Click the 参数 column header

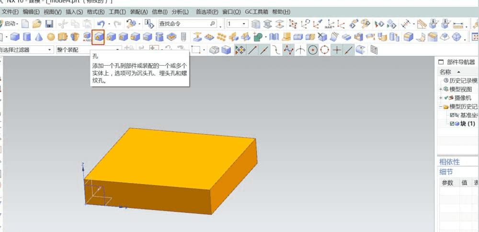click(447, 183)
